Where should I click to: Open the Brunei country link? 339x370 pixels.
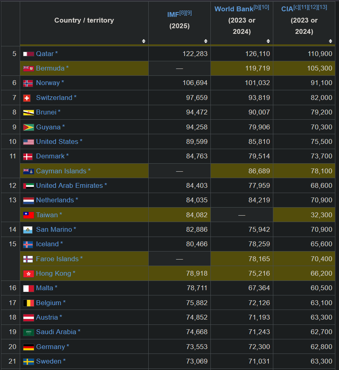click(x=46, y=112)
